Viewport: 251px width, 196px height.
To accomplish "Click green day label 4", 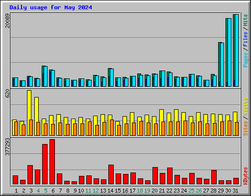I will pos(38,191).
